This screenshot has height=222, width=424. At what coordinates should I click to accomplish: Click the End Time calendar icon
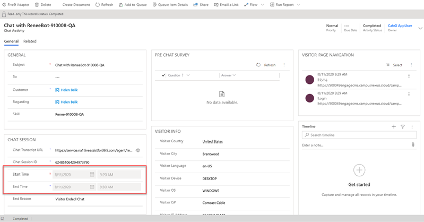(x=92, y=187)
